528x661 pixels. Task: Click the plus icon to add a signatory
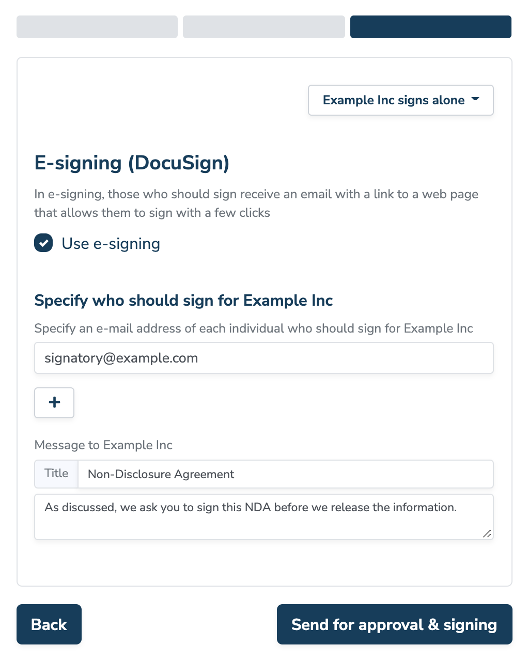54,403
